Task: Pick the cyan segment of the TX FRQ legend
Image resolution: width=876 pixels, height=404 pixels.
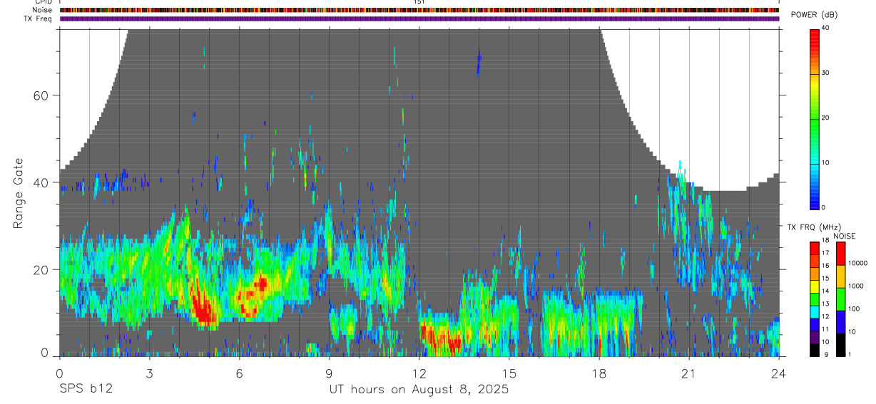Action: click(815, 312)
